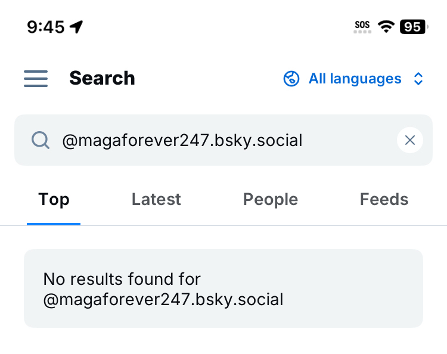Tap the signal dots below SOS
Screen dimensions: 447x354
point(362,32)
